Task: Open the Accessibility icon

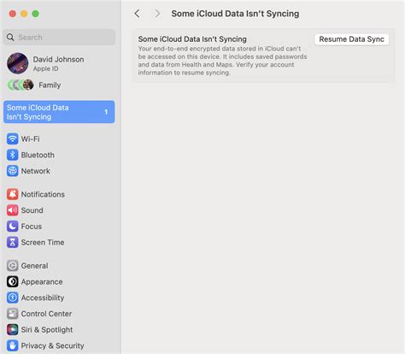Action: pos(13,298)
